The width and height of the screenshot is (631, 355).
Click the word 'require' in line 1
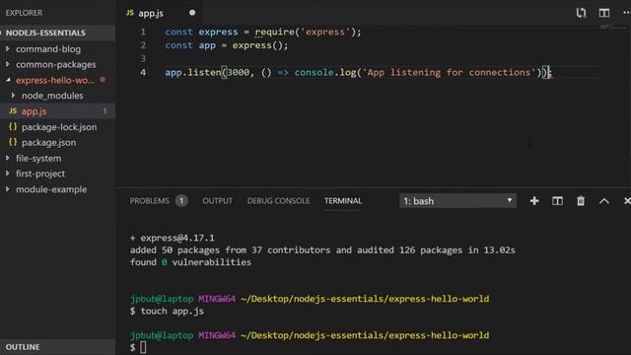click(x=275, y=32)
